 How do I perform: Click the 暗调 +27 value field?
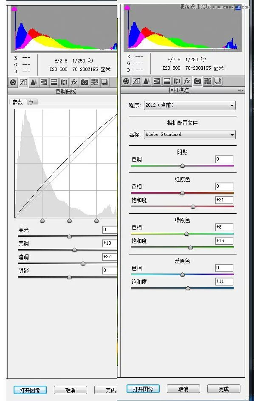pos(110,257)
